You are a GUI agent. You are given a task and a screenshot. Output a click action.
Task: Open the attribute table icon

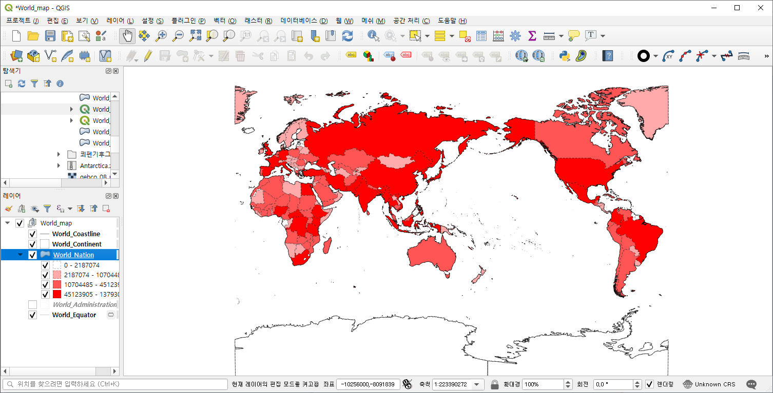tap(481, 36)
